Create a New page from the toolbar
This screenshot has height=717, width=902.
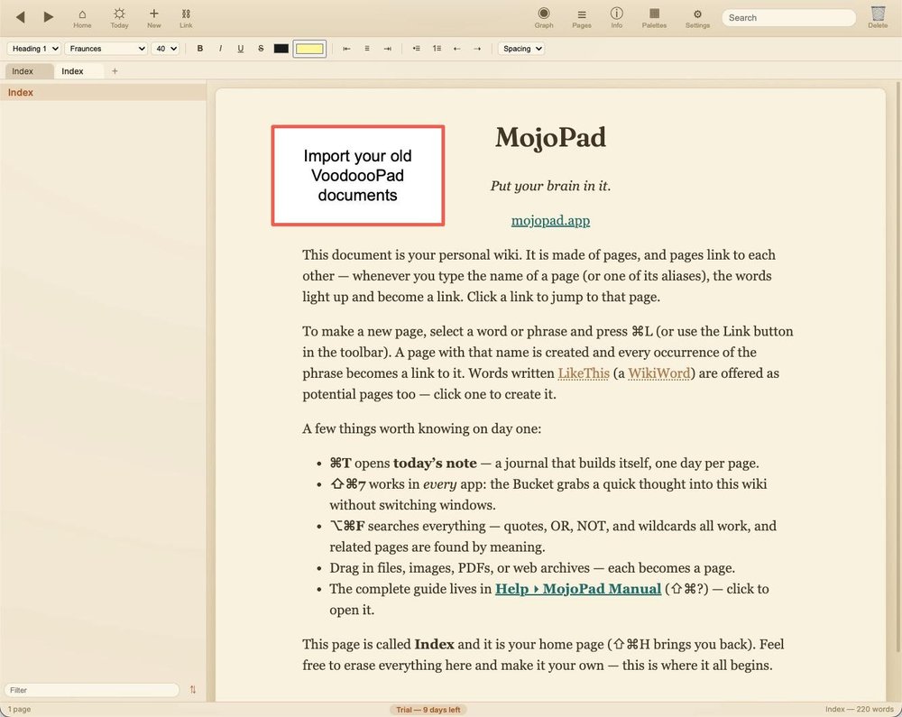153,18
